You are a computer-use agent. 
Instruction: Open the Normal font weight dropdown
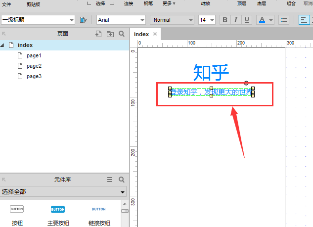click(172, 20)
